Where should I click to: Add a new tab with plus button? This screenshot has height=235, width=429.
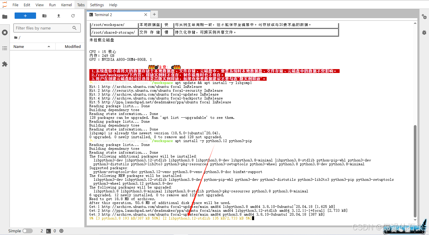154,14
